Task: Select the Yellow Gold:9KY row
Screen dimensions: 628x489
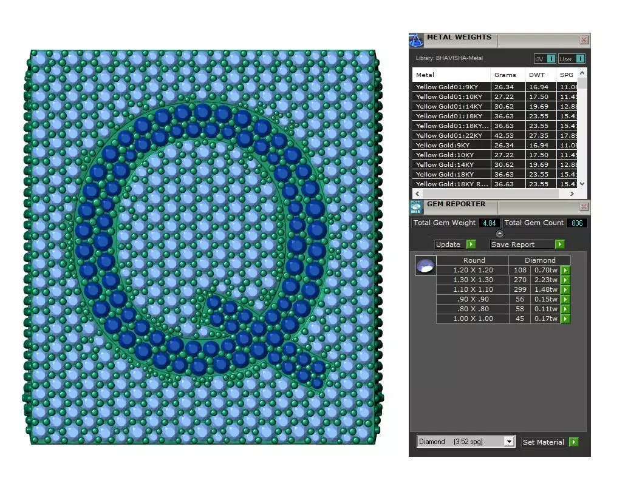Action: [x=494, y=145]
